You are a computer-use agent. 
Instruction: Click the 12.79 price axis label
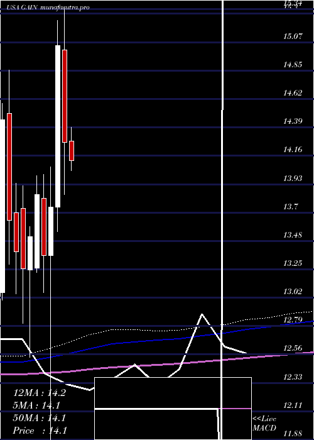coord(293,319)
